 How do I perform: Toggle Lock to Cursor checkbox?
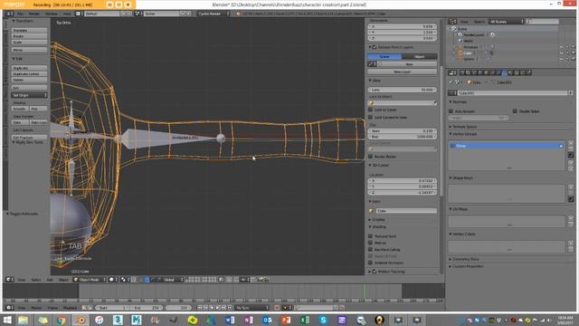coord(370,110)
